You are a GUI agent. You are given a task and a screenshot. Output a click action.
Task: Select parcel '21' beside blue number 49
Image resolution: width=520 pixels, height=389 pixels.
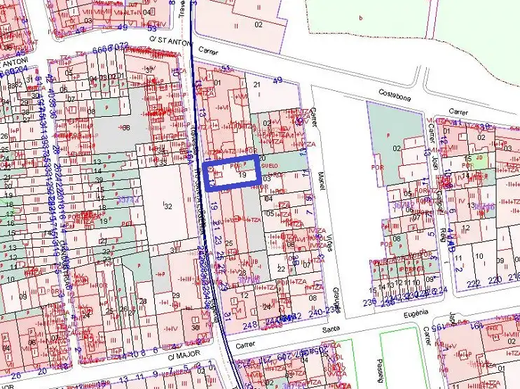coord(257,85)
